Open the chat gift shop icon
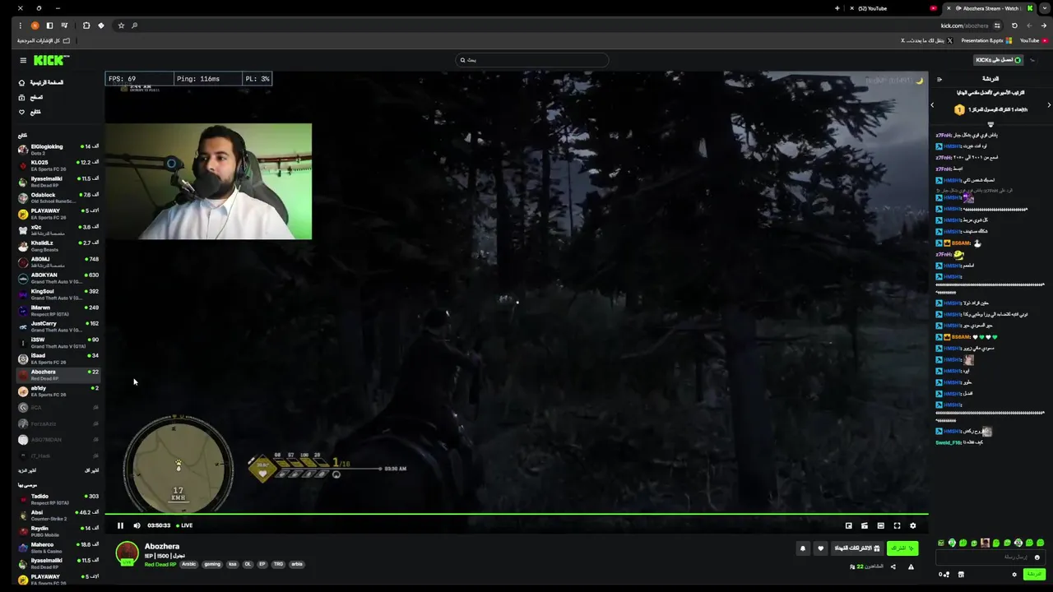The height and width of the screenshot is (592, 1053). click(x=961, y=575)
